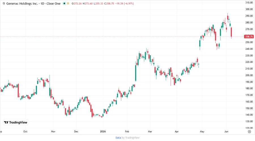This screenshot has width=255, height=141.
Task: Click the Mar label on time axis
Action: pyautogui.click(x=150, y=131)
